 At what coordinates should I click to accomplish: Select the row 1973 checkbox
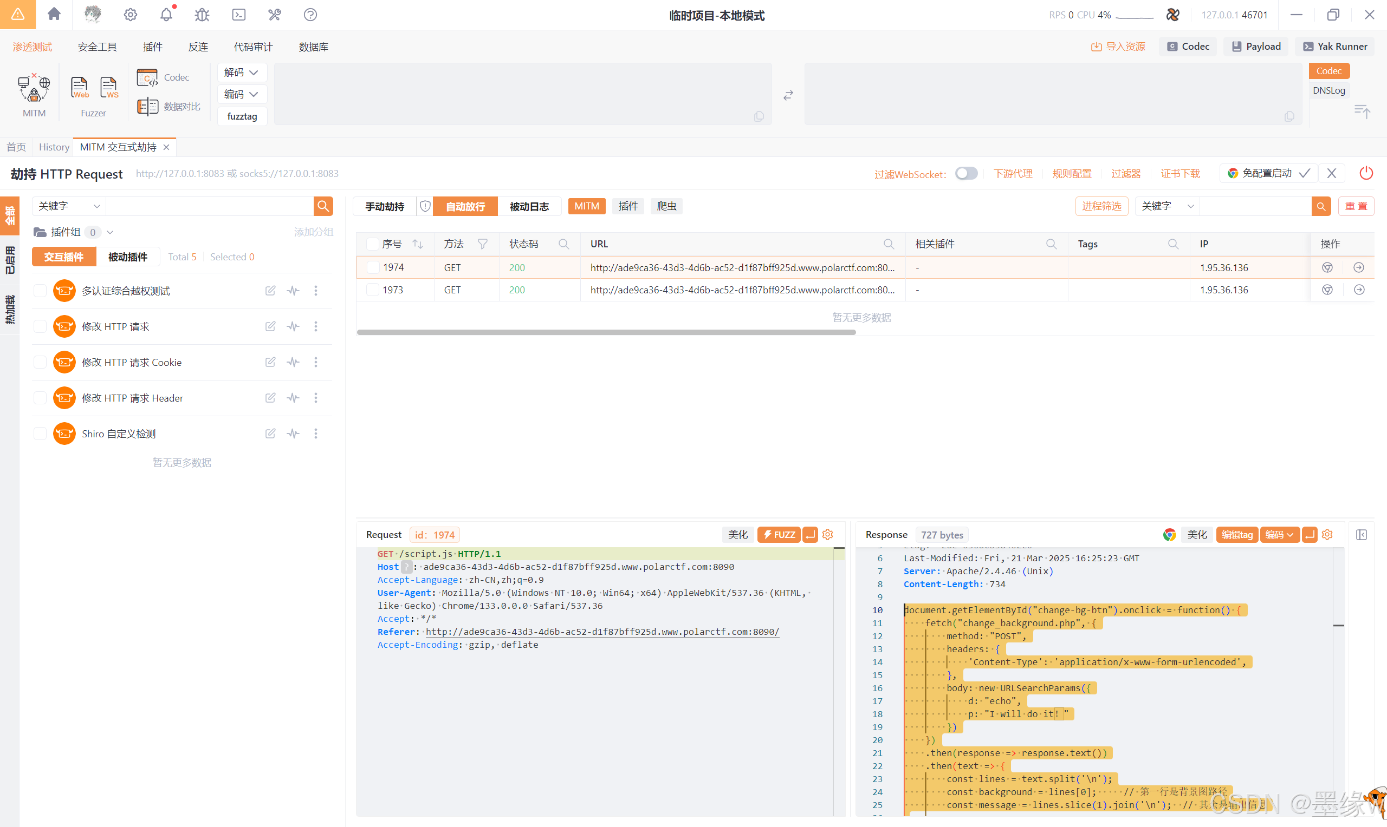tap(373, 290)
